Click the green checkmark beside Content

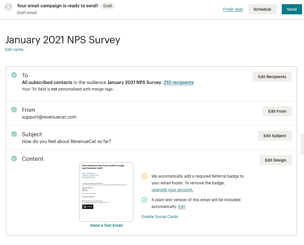[x=14, y=158]
